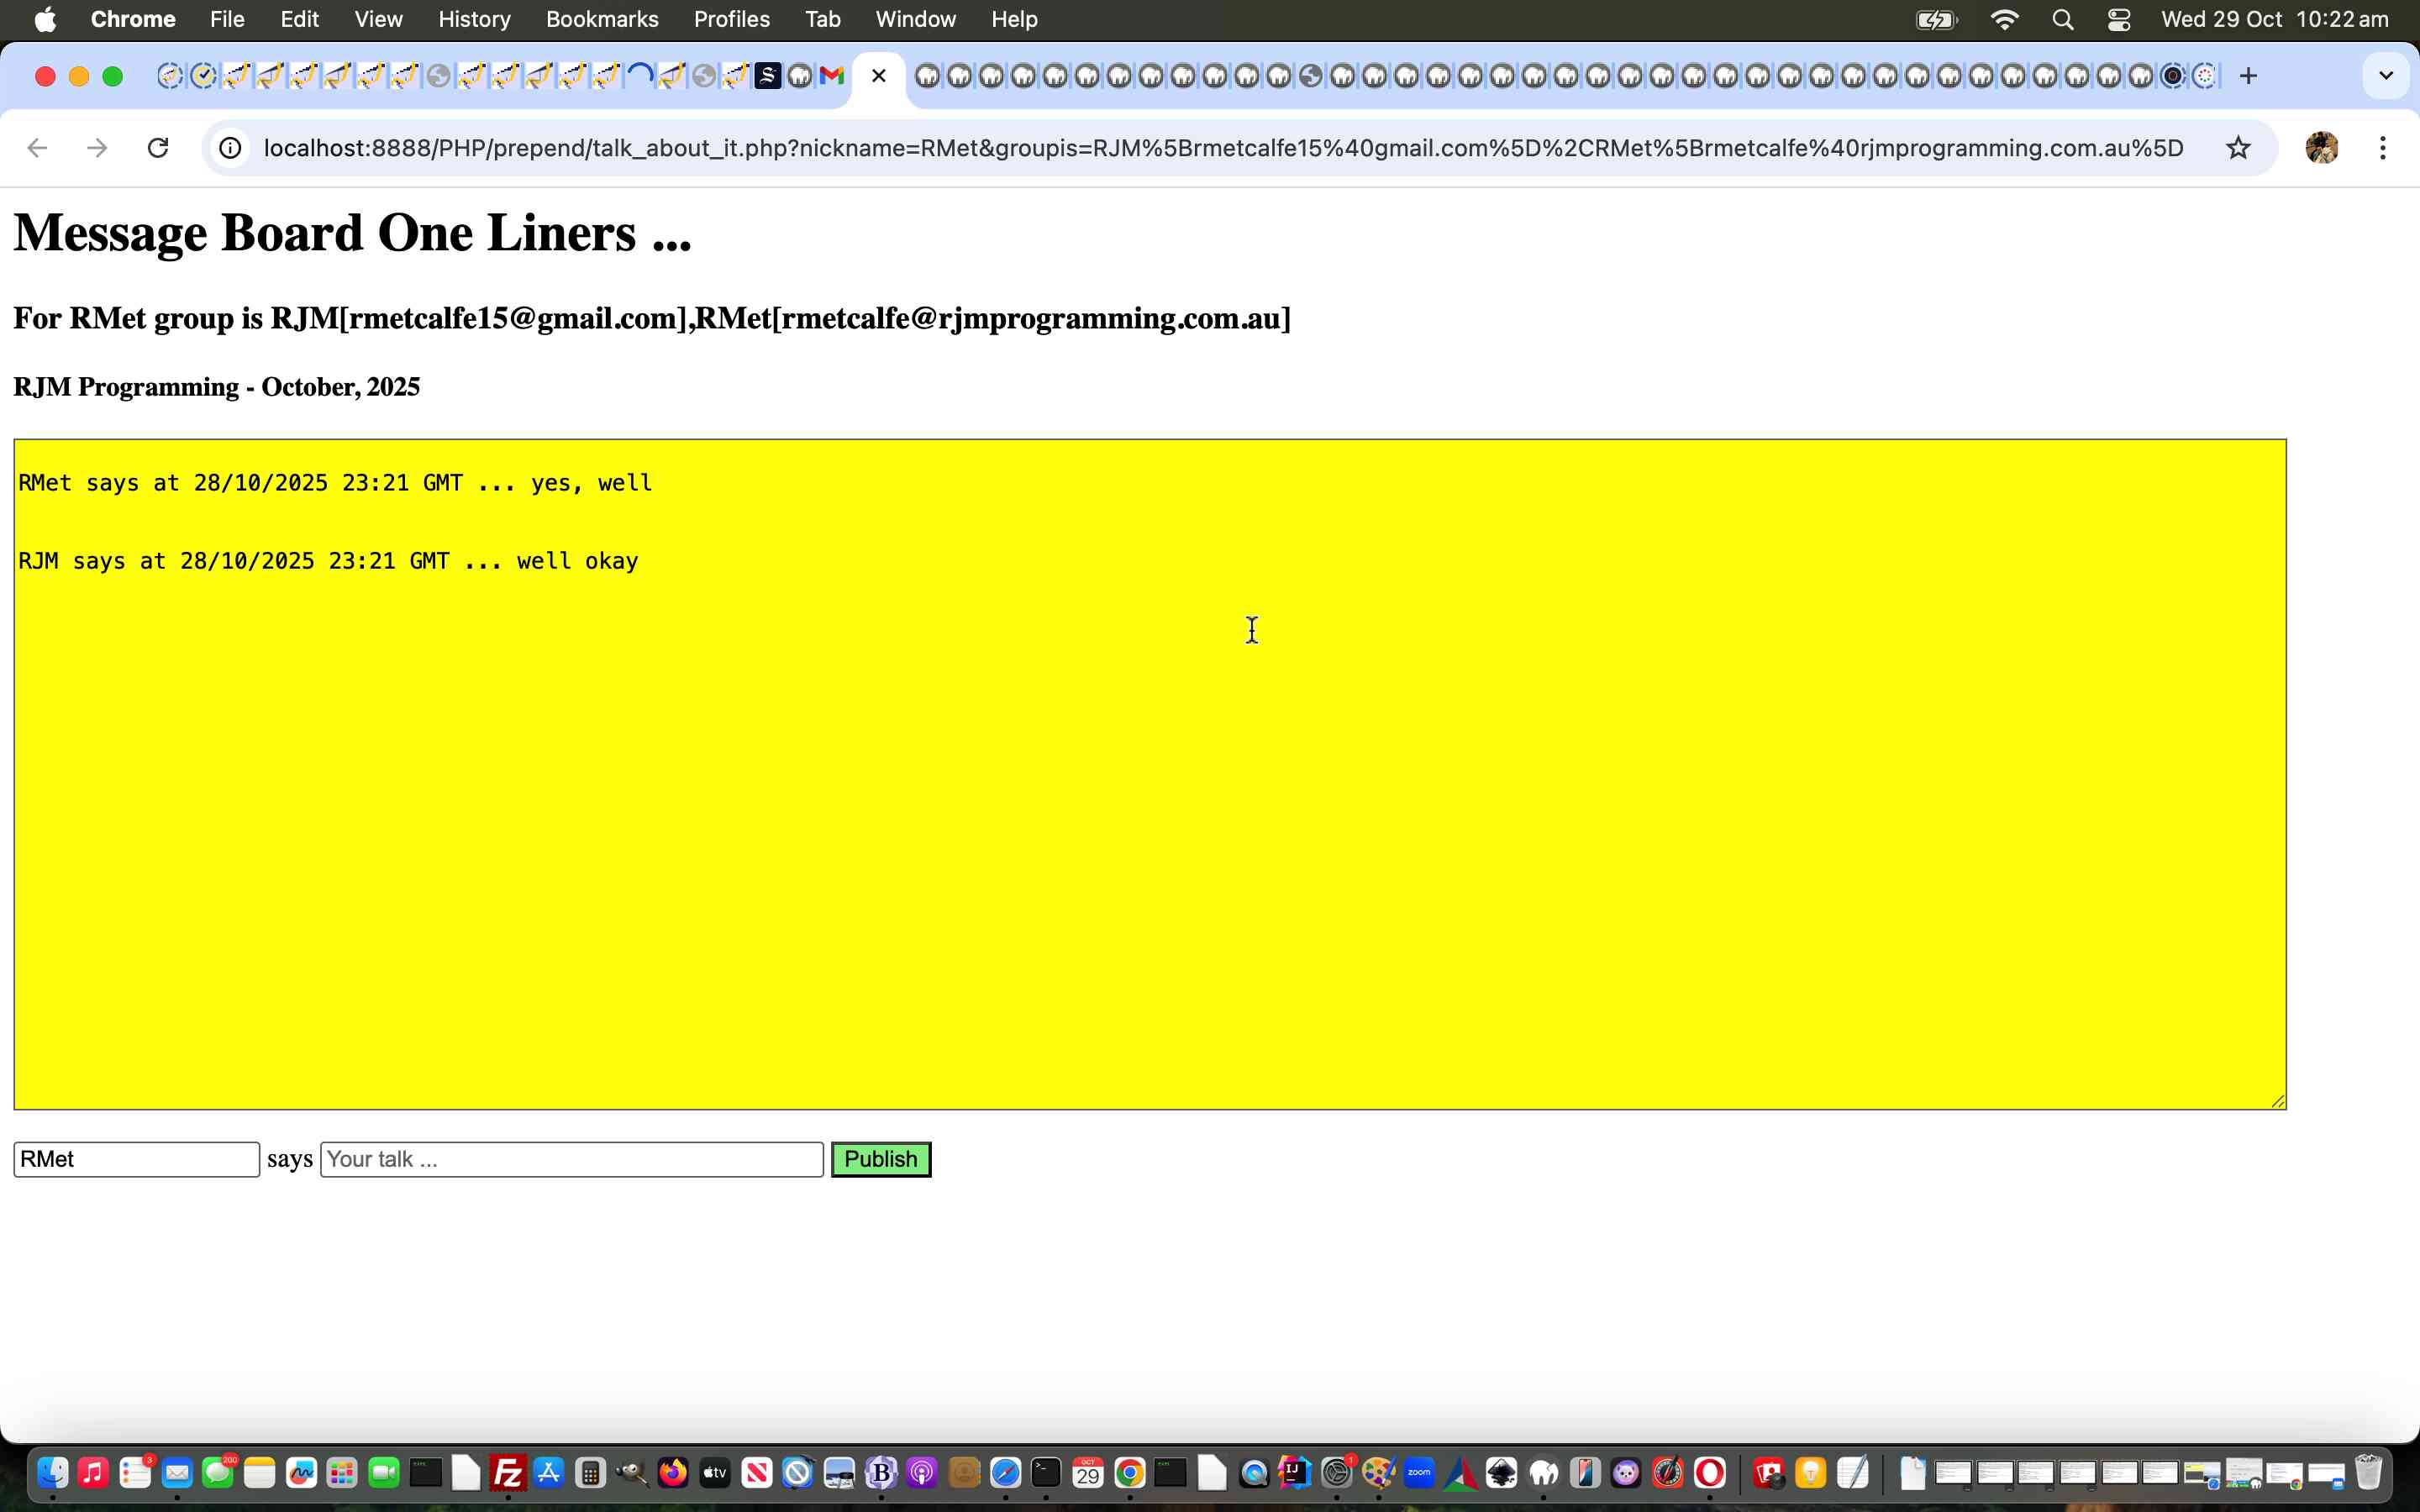Open Control Center from the menu bar
Image resolution: width=2420 pixels, height=1512 pixels.
point(2119,19)
